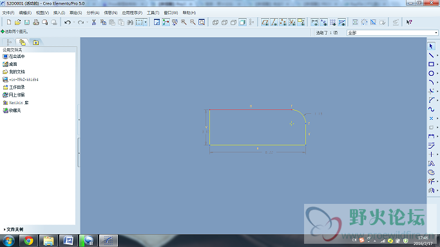
Task: Select the Text sketch tool
Action: coord(431,163)
